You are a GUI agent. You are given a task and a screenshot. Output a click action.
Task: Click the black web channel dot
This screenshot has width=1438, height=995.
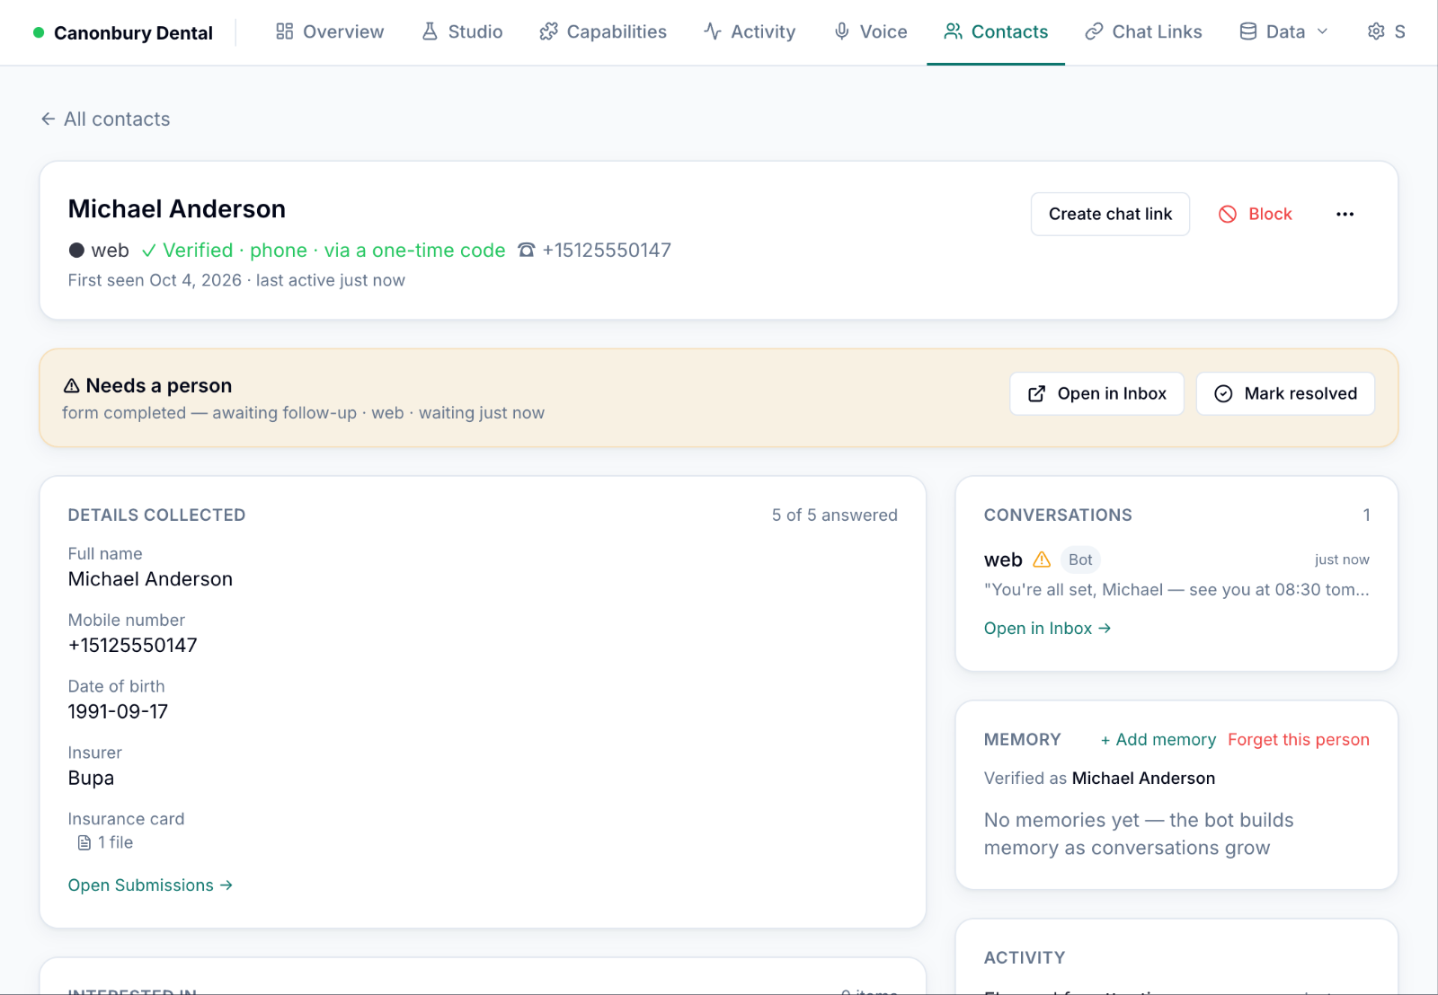[x=76, y=251]
